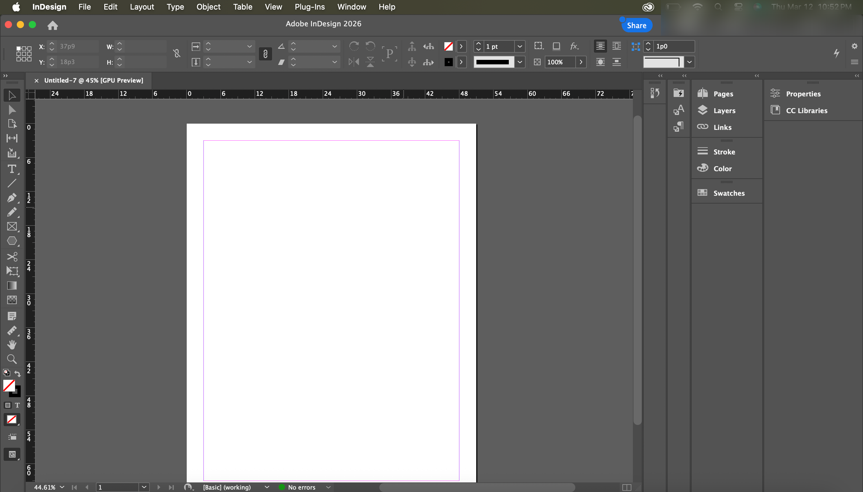Select the Line tool
This screenshot has height=492, width=863.
click(12, 183)
